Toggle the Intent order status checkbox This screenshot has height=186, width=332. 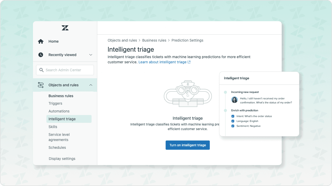[x=233, y=116]
